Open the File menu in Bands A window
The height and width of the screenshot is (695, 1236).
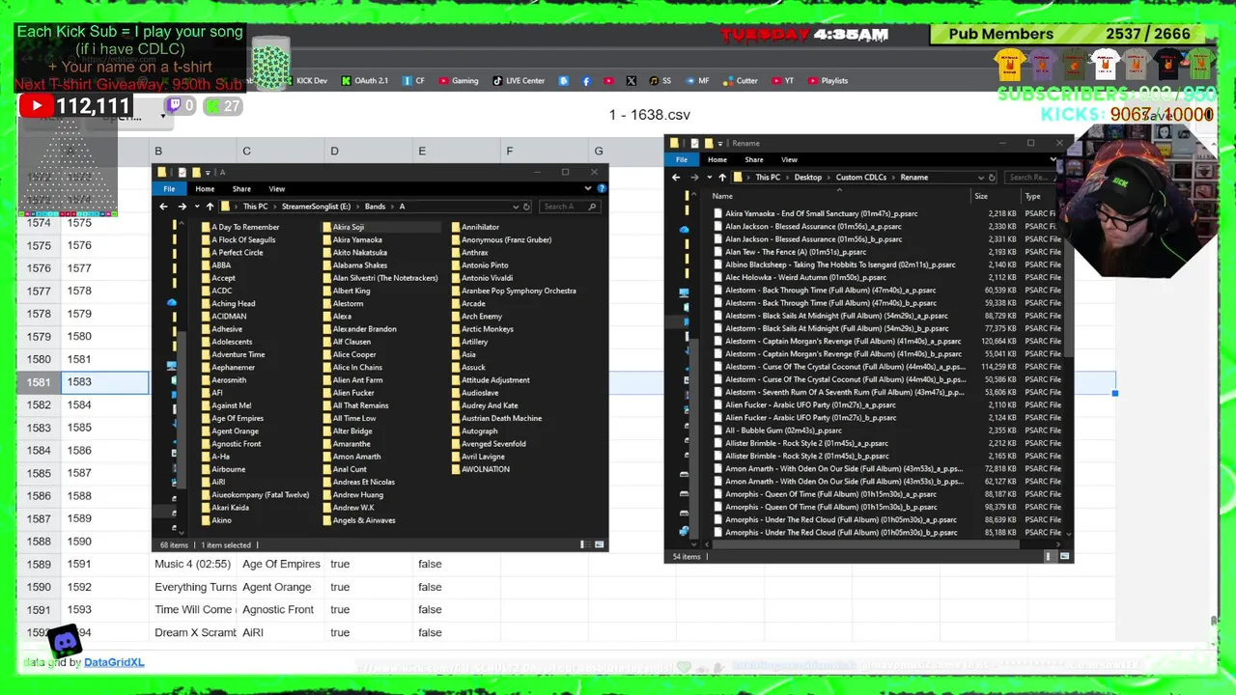(x=169, y=189)
